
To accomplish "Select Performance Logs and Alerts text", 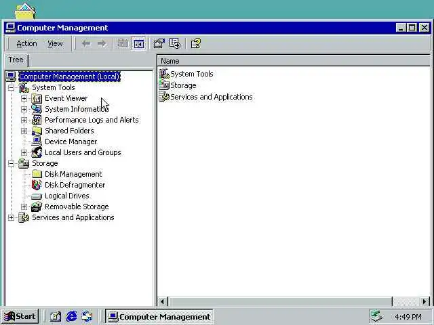I will 92,120.
